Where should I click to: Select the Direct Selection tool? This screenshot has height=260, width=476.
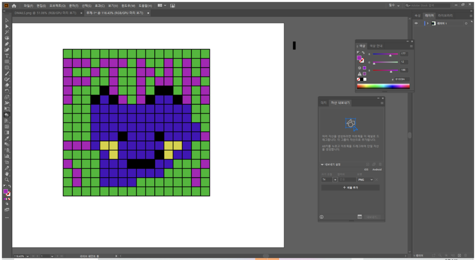(x=7, y=26)
